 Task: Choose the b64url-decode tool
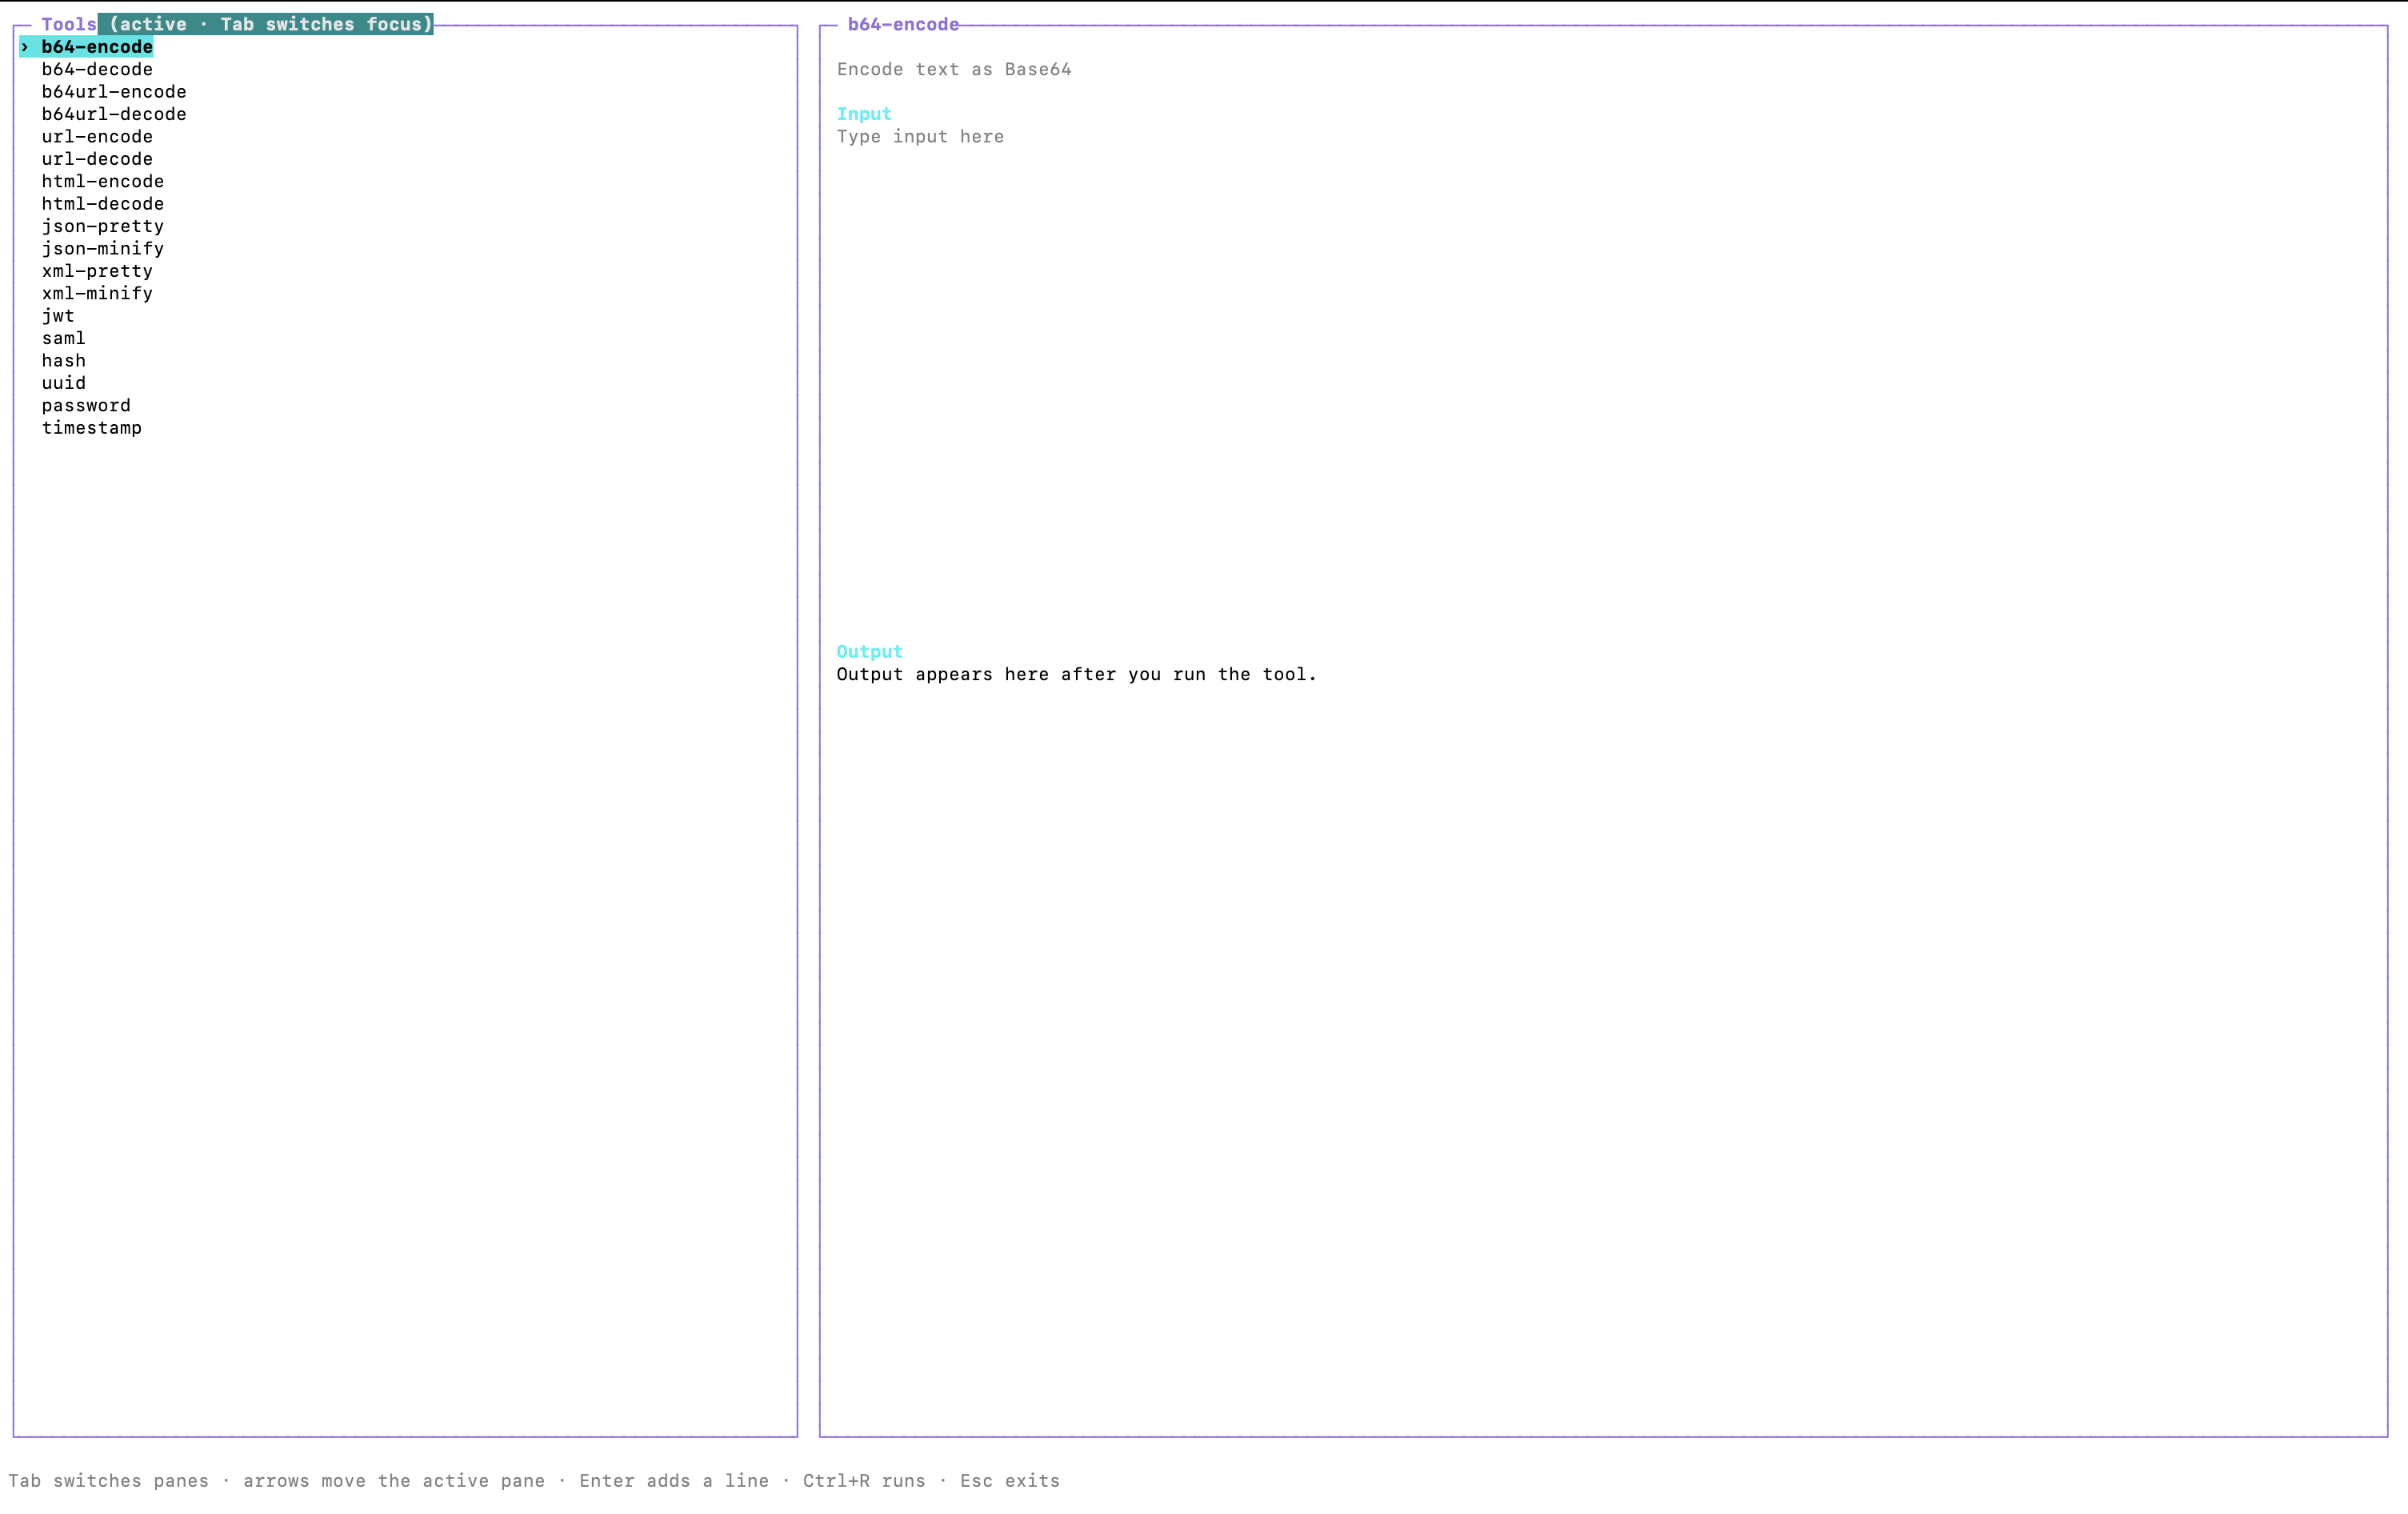coord(114,114)
